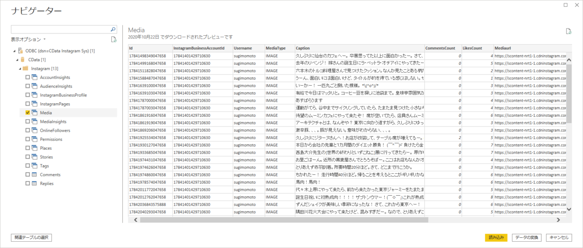The width and height of the screenshot is (583, 248).
Task: Click the Places table icon
Action: (x=35, y=148)
